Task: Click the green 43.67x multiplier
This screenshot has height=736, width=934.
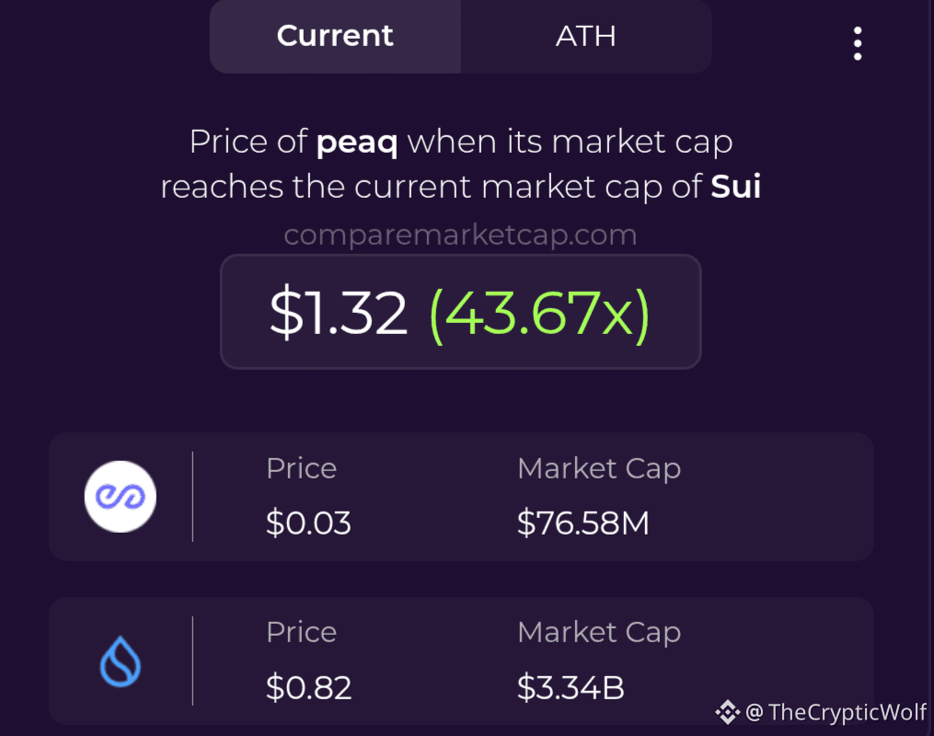Action: click(x=539, y=314)
